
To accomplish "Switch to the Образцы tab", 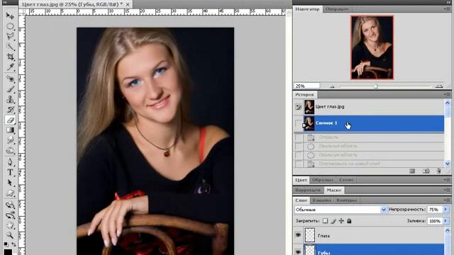I will [323, 180].
